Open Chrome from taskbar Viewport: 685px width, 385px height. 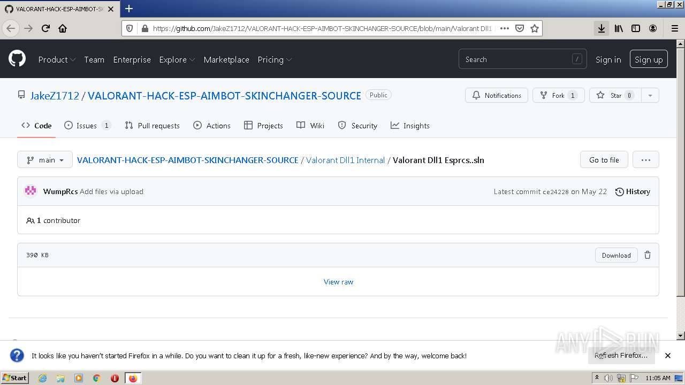coord(97,378)
